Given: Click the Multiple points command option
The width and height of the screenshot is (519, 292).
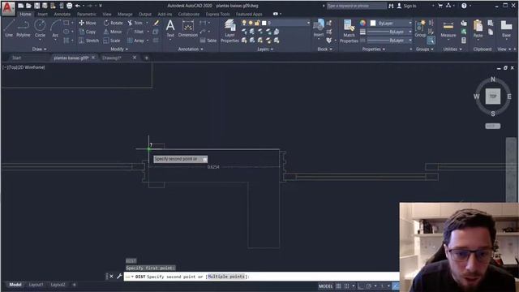Looking at the screenshot, I should click(226, 277).
